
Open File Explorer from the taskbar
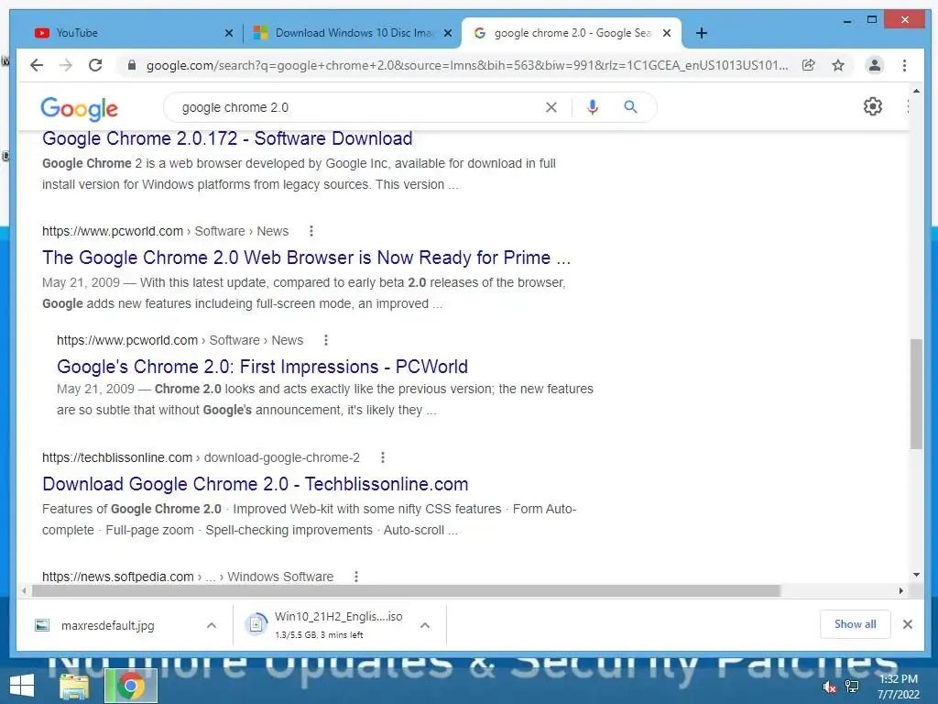click(74, 686)
